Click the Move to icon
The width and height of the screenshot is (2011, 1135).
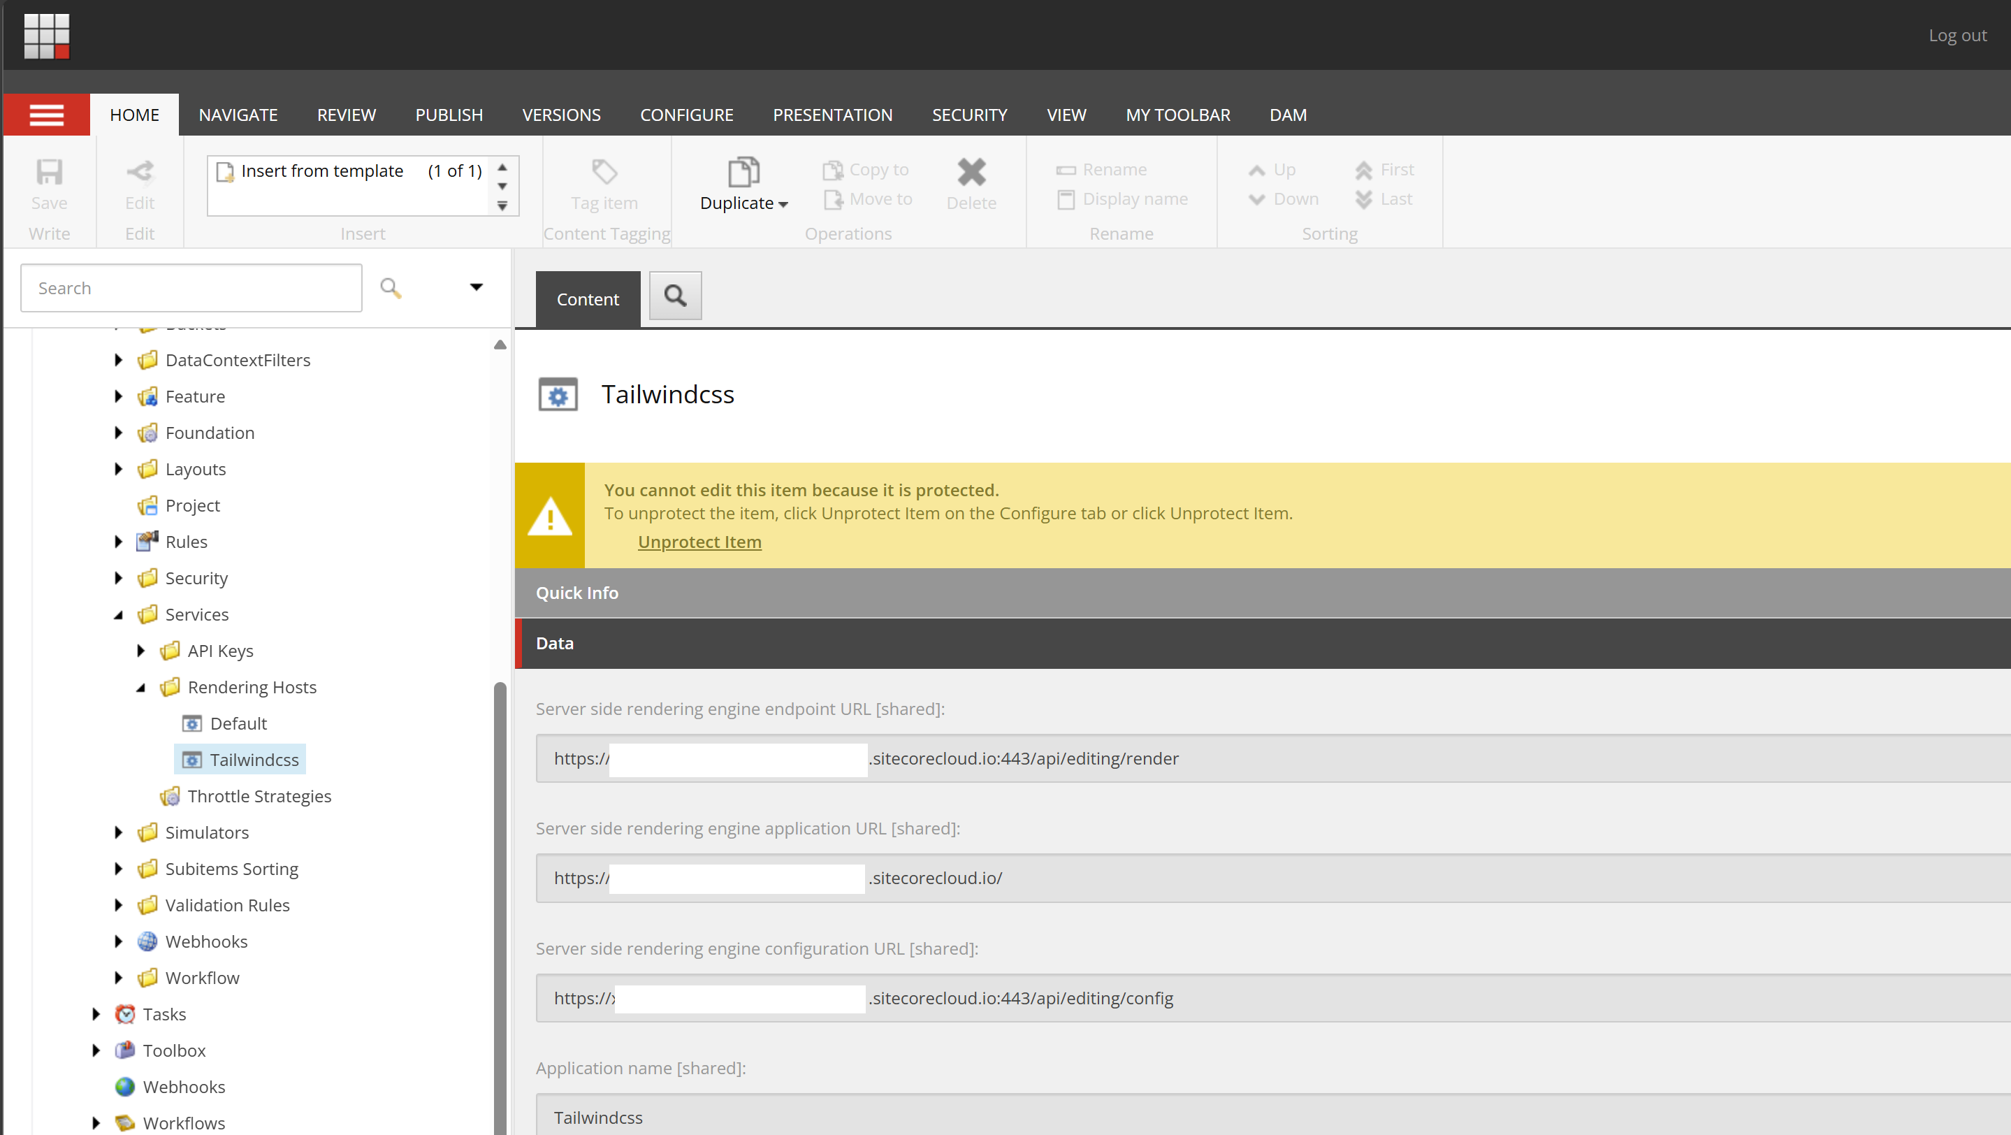tap(833, 200)
